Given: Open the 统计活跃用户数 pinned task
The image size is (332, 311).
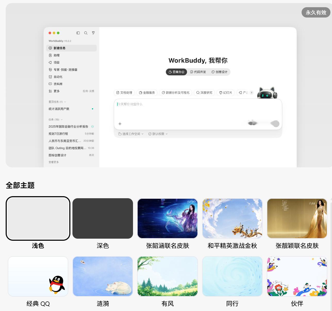Looking at the screenshot, I should [x=71, y=109].
